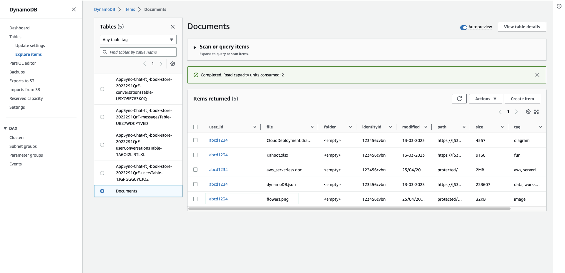The height and width of the screenshot is (273, 565).
Task: Click the Create item button
Action: 522,99
